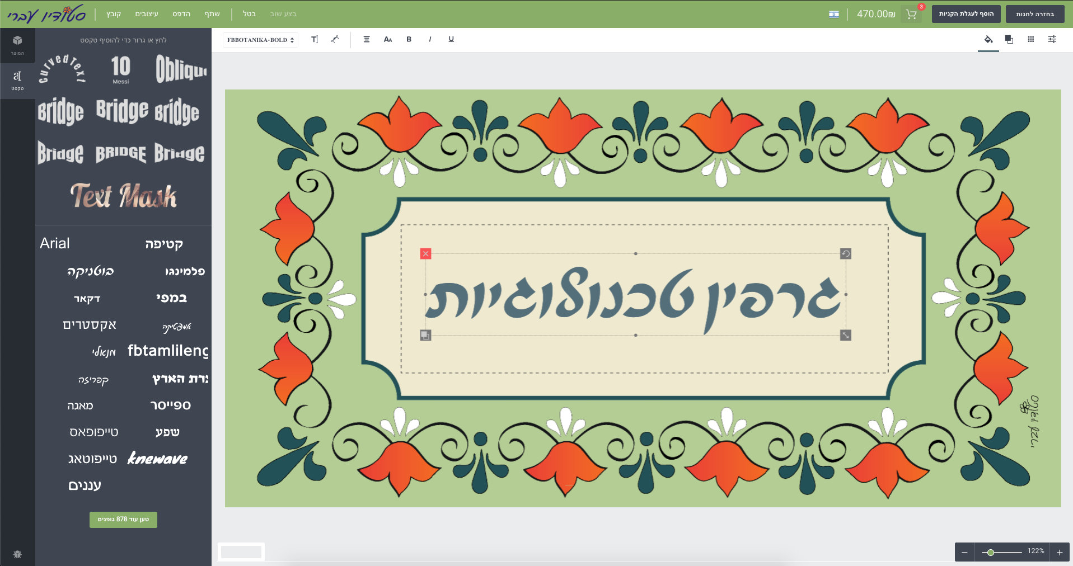The image size is (1073, 566).
Task: Select the שפע font
Action: point(167,432)
